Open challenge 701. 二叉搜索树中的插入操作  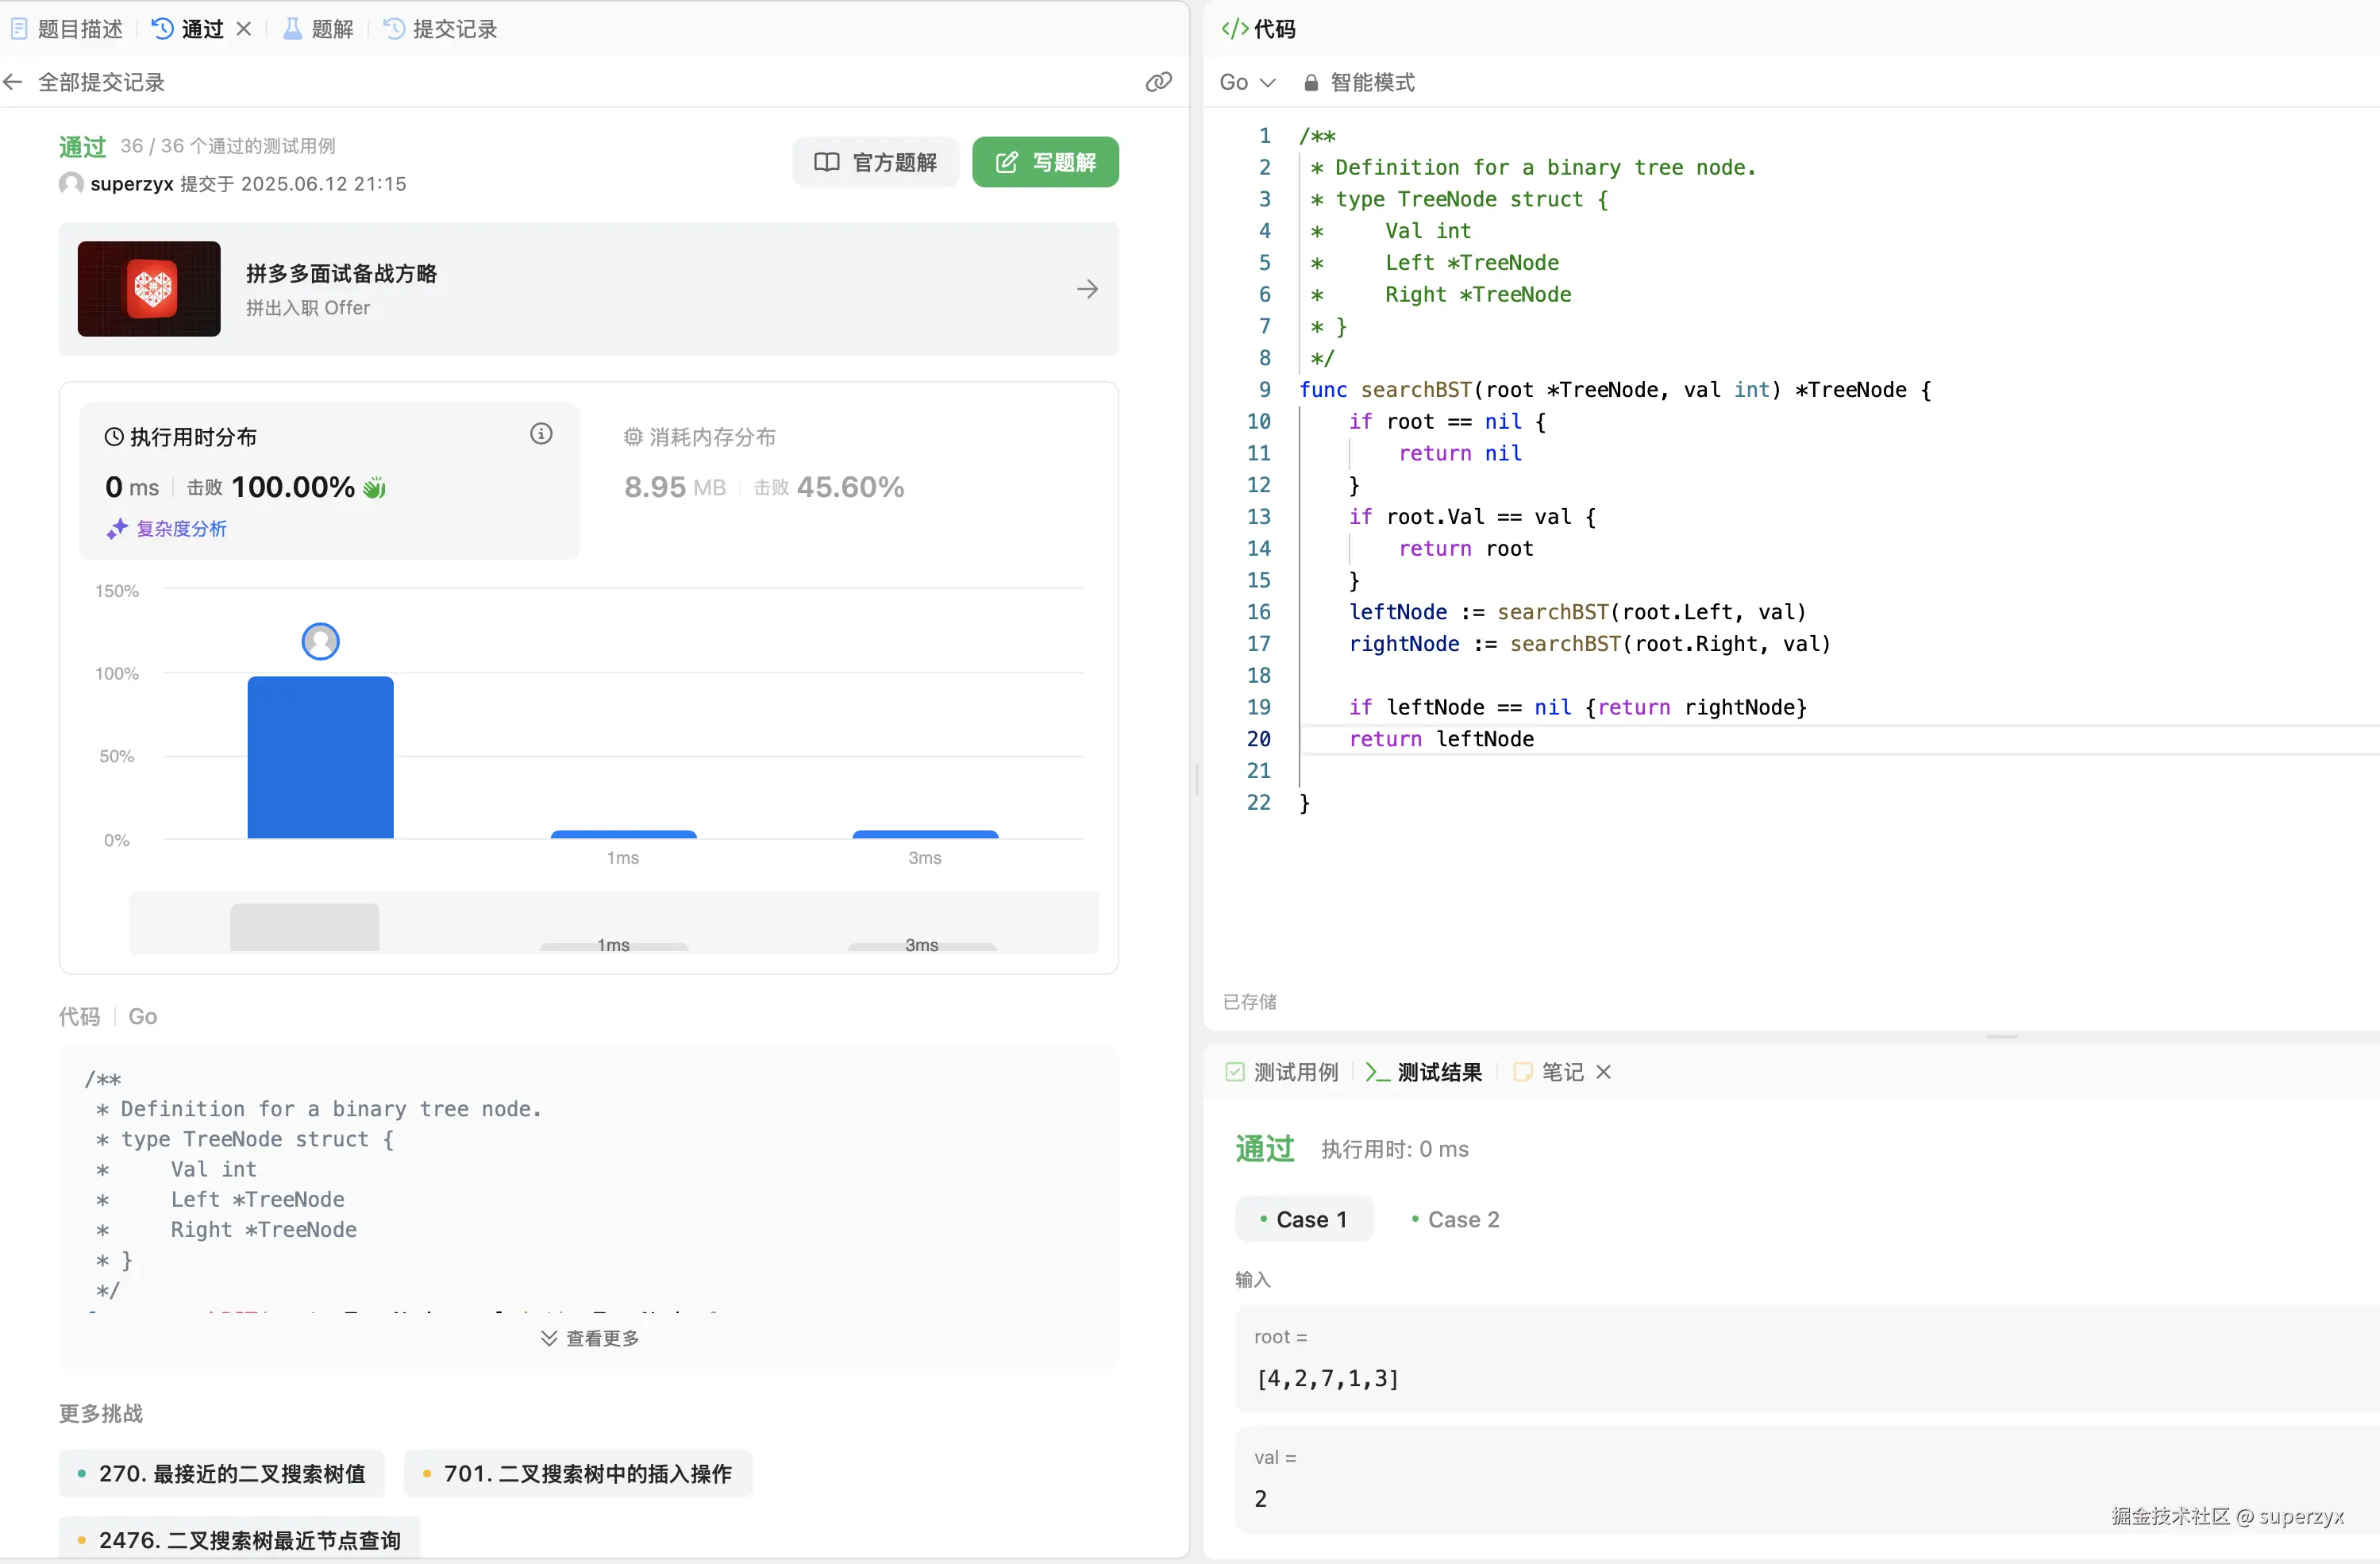tap(578, 1473)
